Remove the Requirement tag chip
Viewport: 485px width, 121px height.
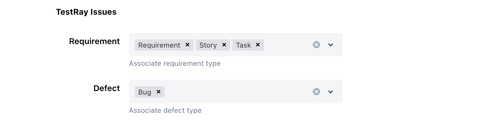pos(187,45)
